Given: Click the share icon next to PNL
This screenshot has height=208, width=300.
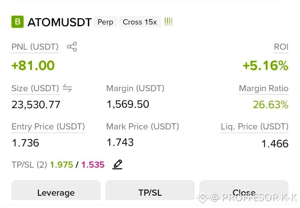Looking at the screenshot, I should [x=72, y=47].
